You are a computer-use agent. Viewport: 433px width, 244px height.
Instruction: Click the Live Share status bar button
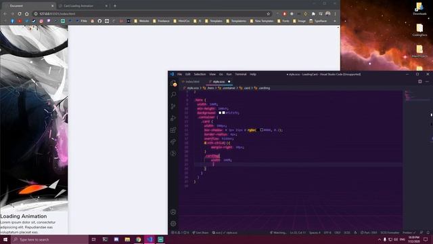200,232
